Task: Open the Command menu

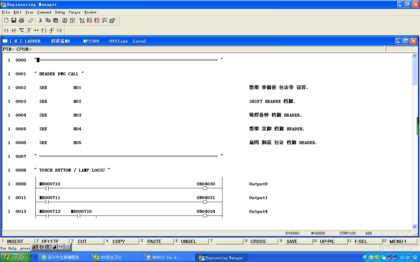Action: (44, 12)
